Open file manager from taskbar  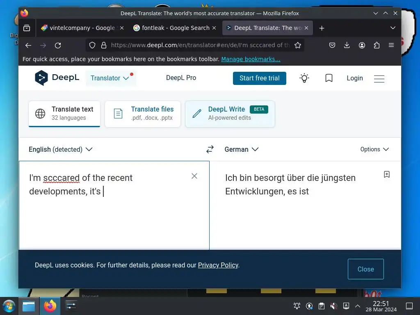tap(28, 306)
